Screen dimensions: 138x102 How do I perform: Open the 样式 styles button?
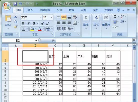(96, 22)
